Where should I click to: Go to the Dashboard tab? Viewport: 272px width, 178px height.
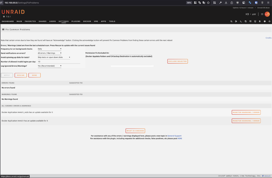pyautogui.click(x=8, y=21)
